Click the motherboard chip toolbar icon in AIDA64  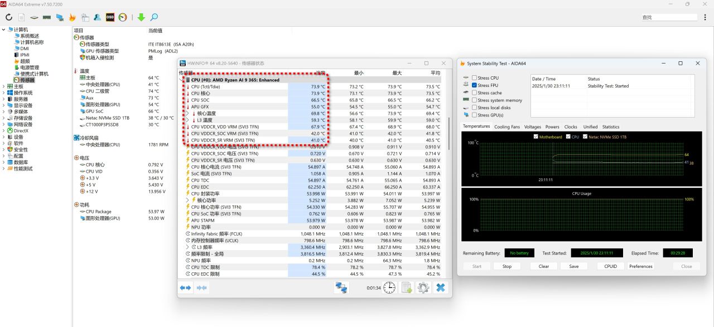pyautogui.click(x=34, y=17)
